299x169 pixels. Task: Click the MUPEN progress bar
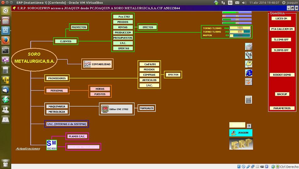pyautogui.click(x=240, y=35)
